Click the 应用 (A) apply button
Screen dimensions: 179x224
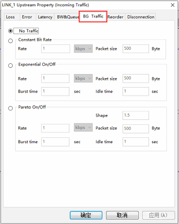[158, 215]
